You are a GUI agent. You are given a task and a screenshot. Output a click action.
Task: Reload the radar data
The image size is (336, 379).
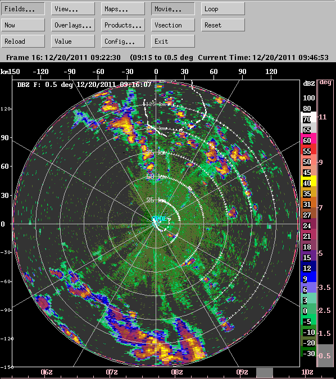point(23,41)
